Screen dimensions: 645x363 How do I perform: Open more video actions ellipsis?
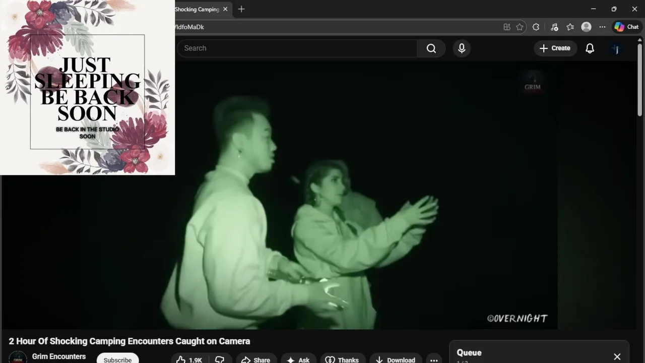click(x=434, y=359)
